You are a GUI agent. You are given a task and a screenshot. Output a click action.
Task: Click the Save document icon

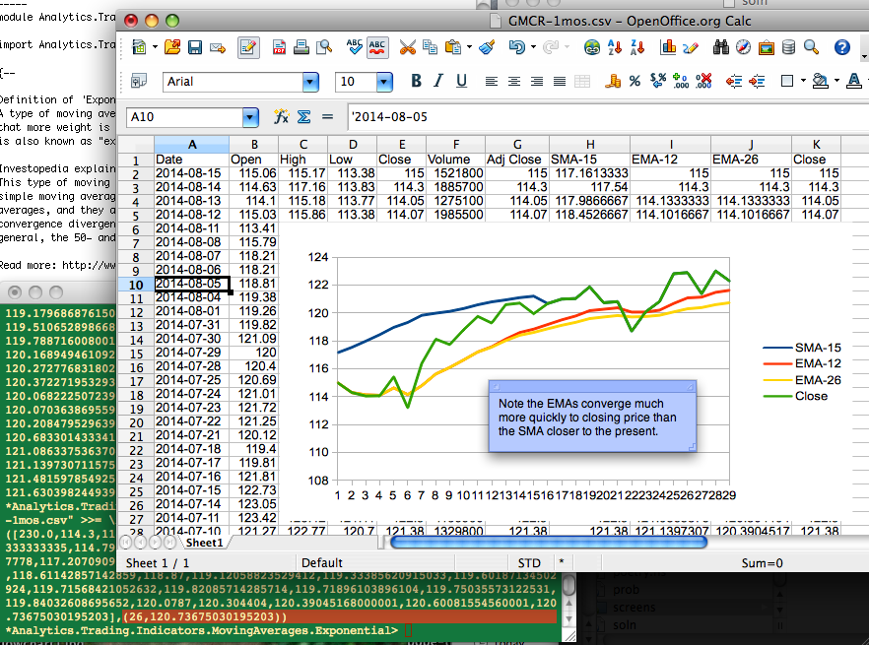tap(195, 47)
